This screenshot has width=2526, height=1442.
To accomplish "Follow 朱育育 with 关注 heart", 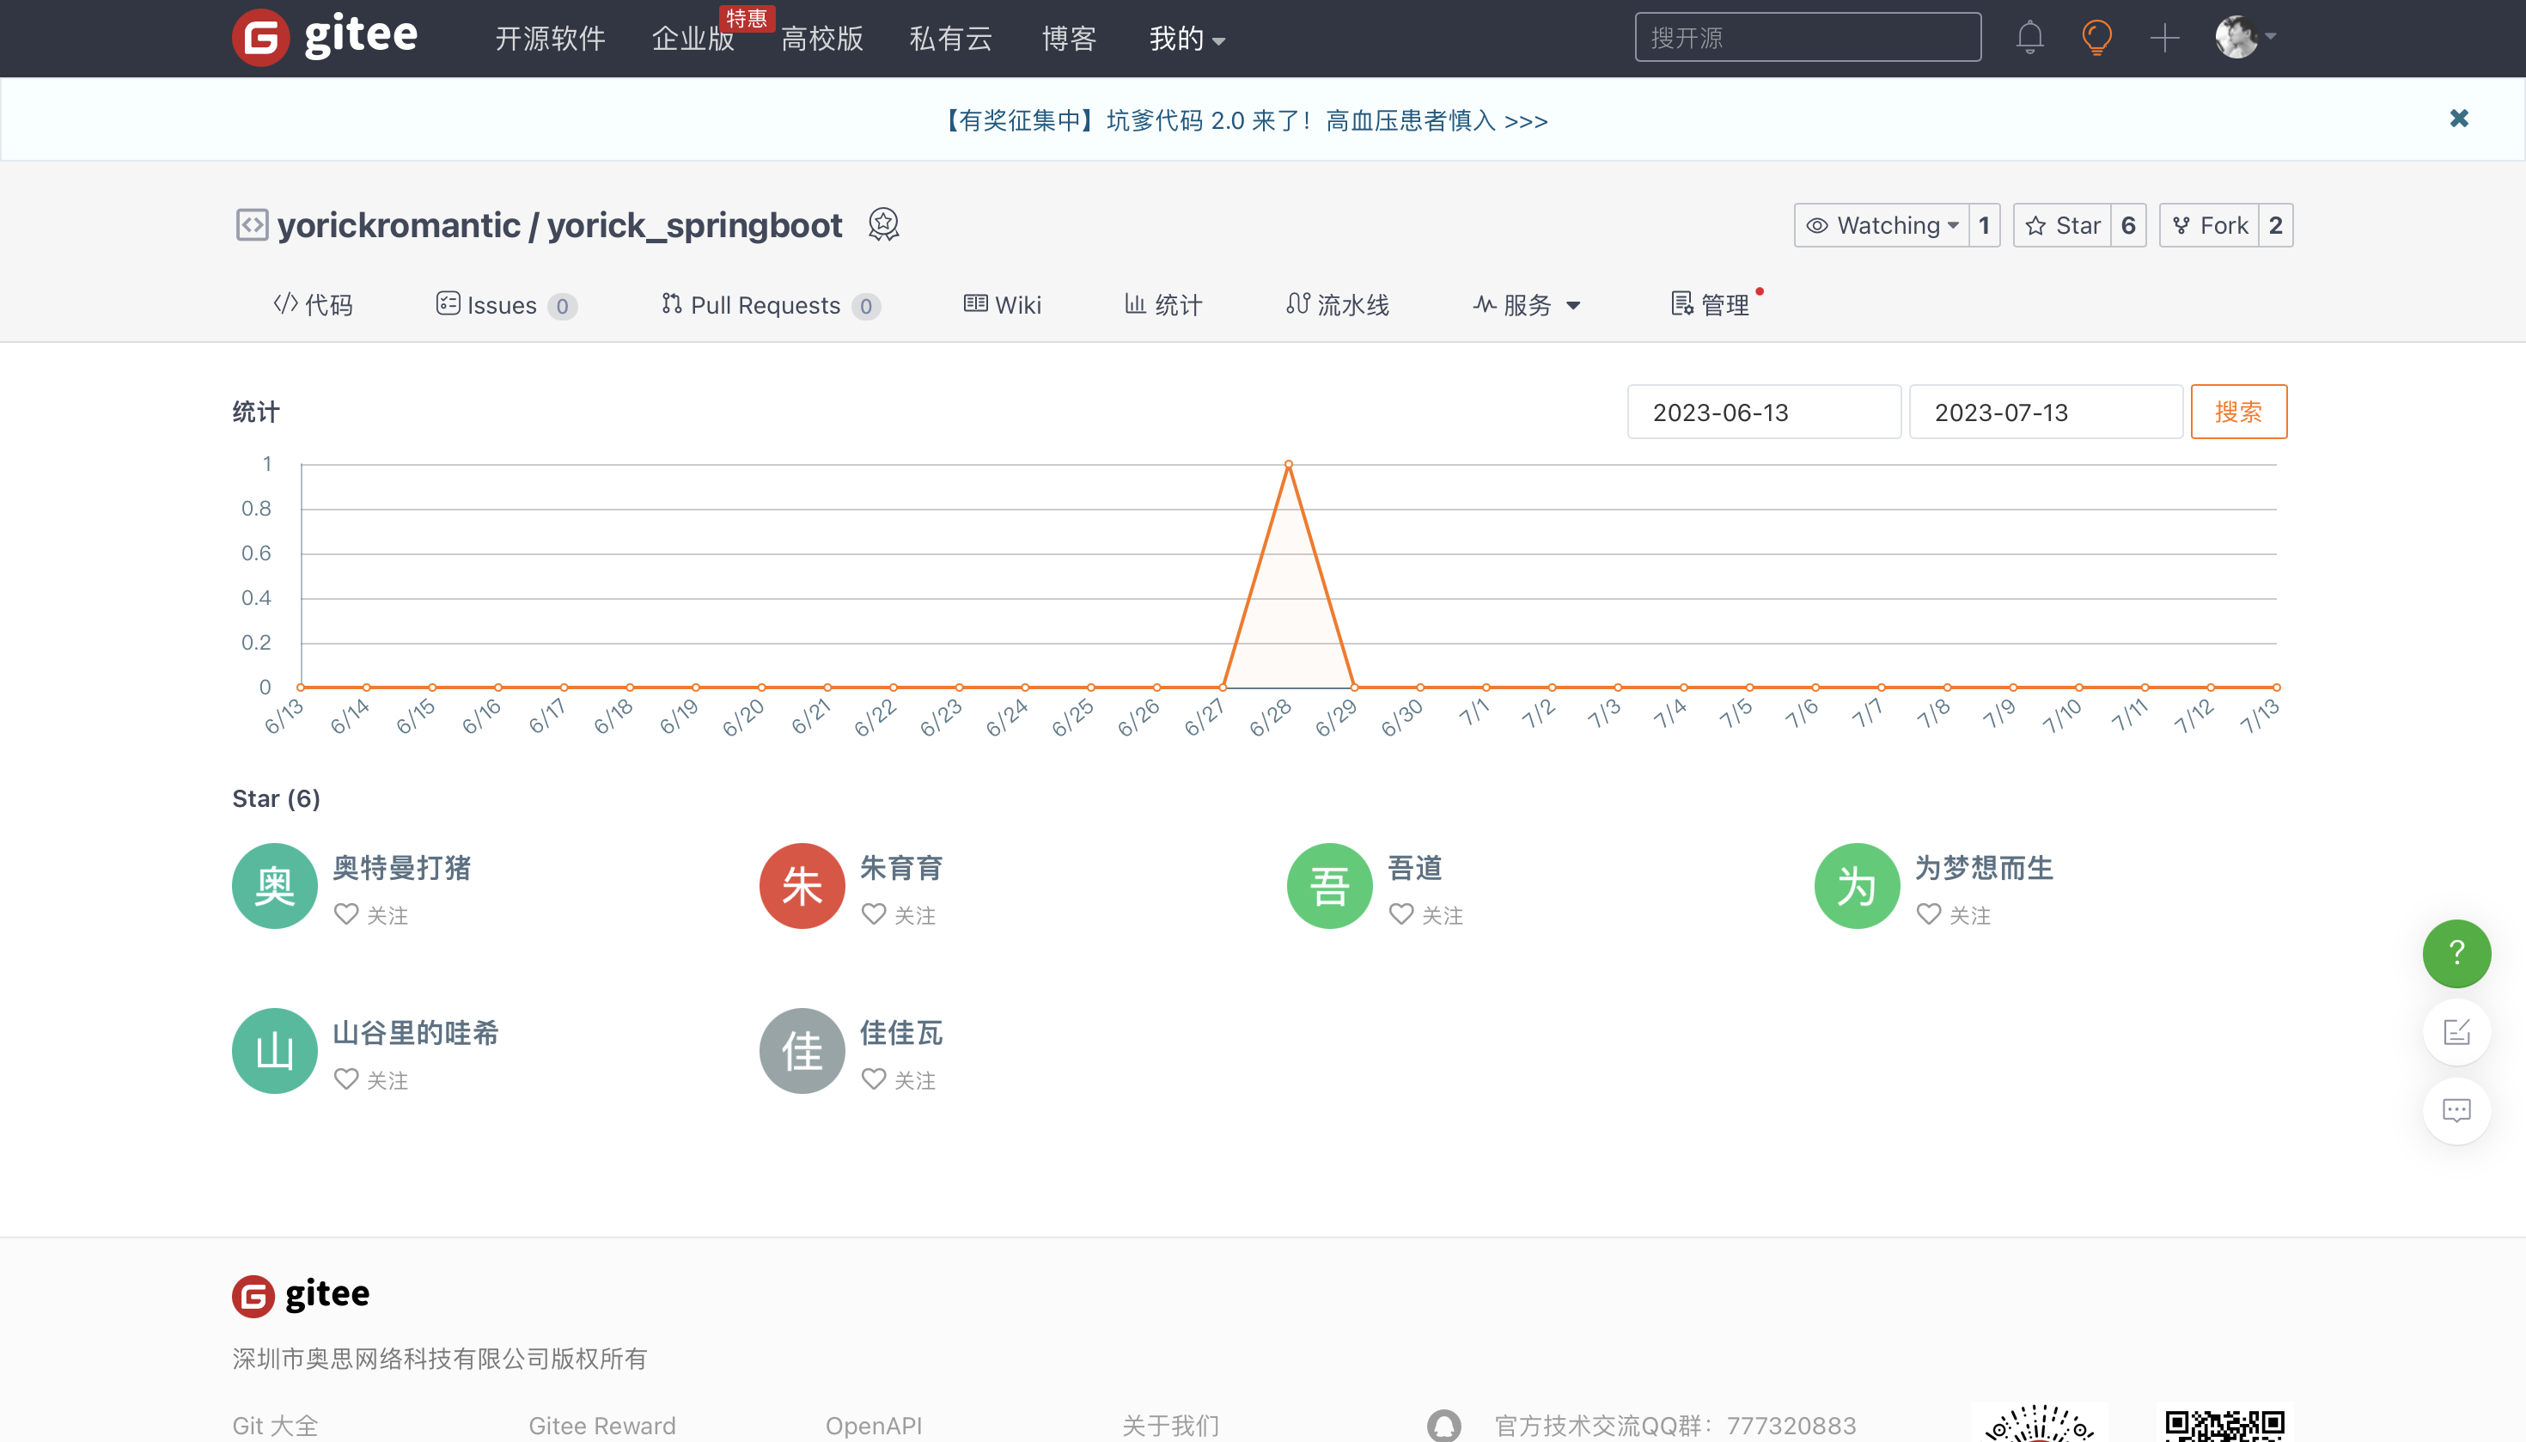I will click(x=899, y=915).
